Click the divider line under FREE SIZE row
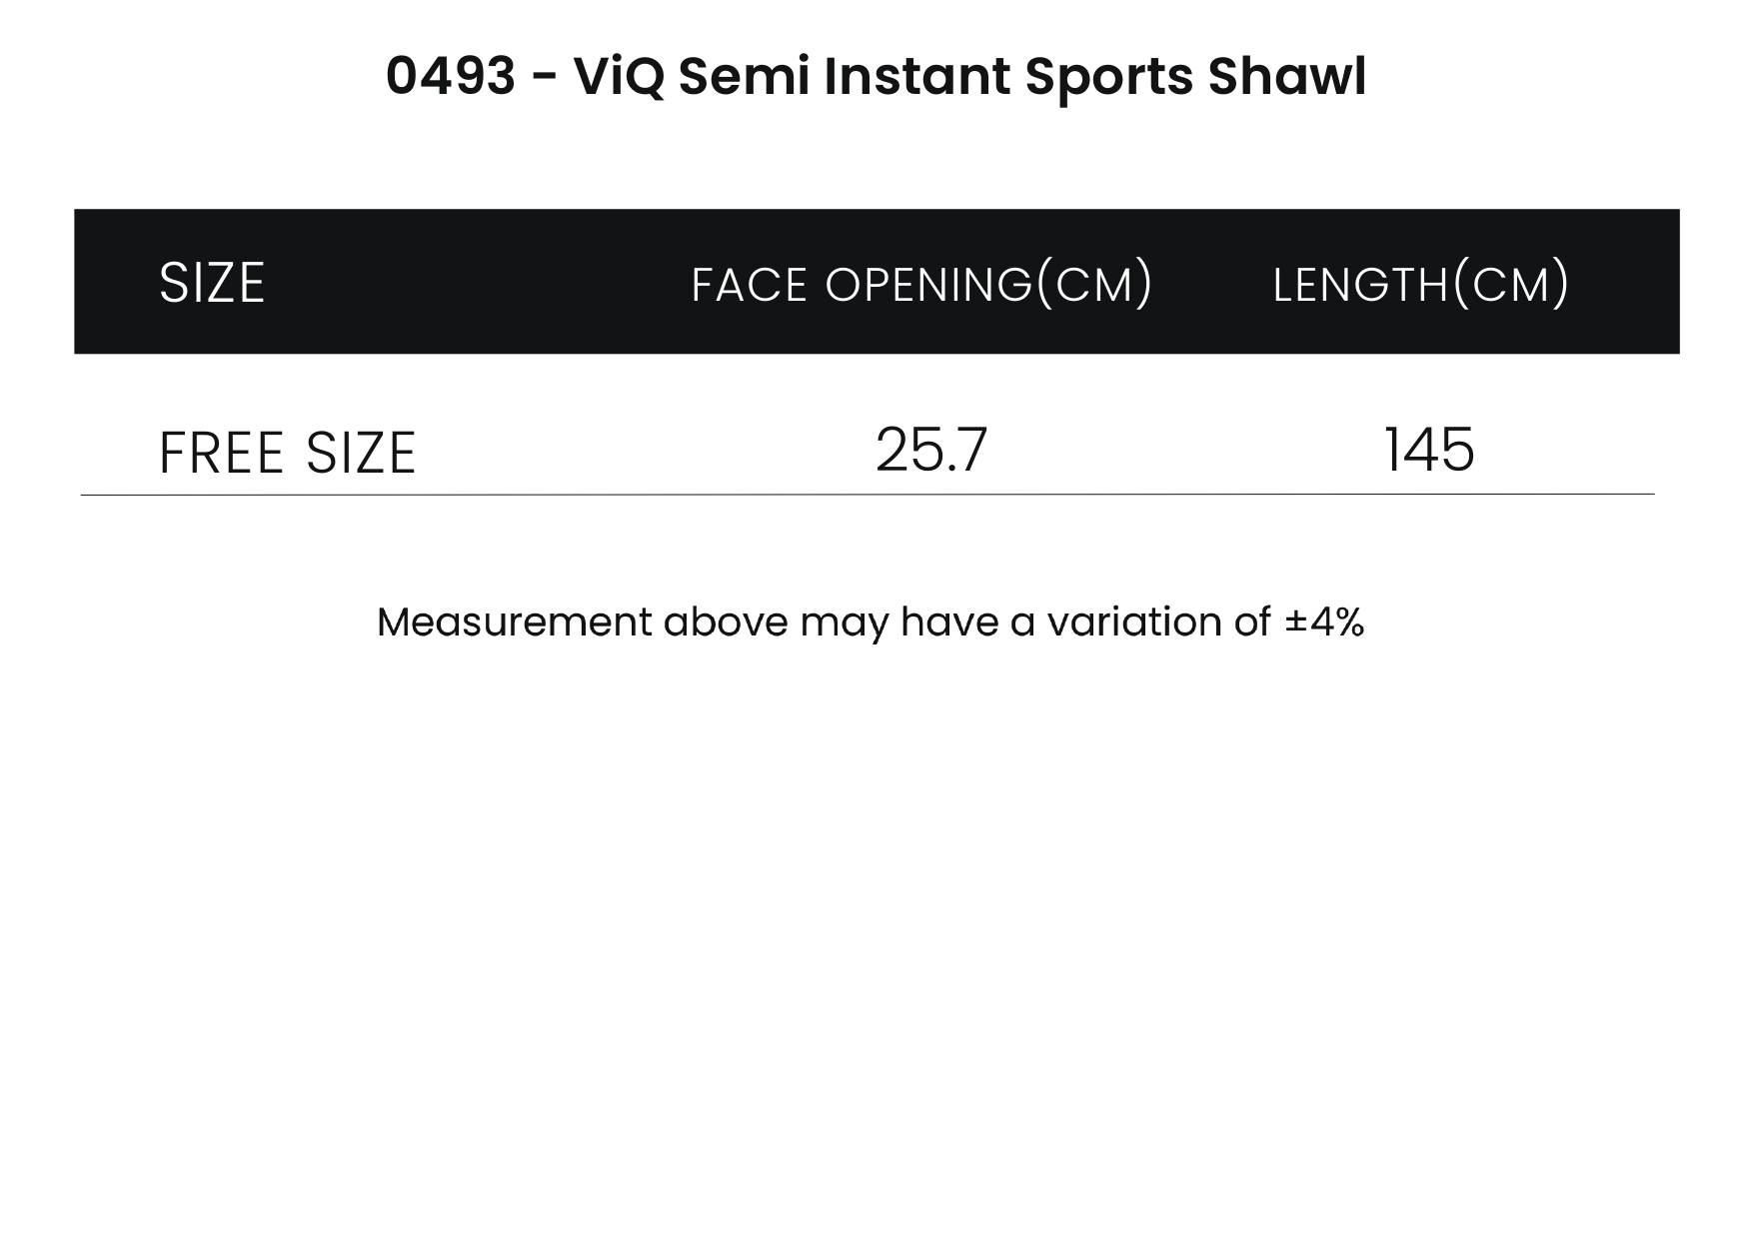Viewport: 1753px width, 1240px height. click(x=868, y=494)
